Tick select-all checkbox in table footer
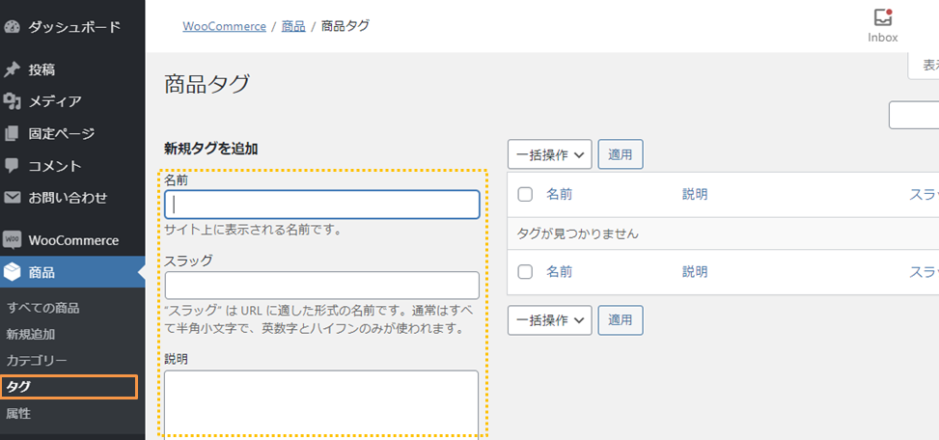939x440 pixels. tap(525, 272)
